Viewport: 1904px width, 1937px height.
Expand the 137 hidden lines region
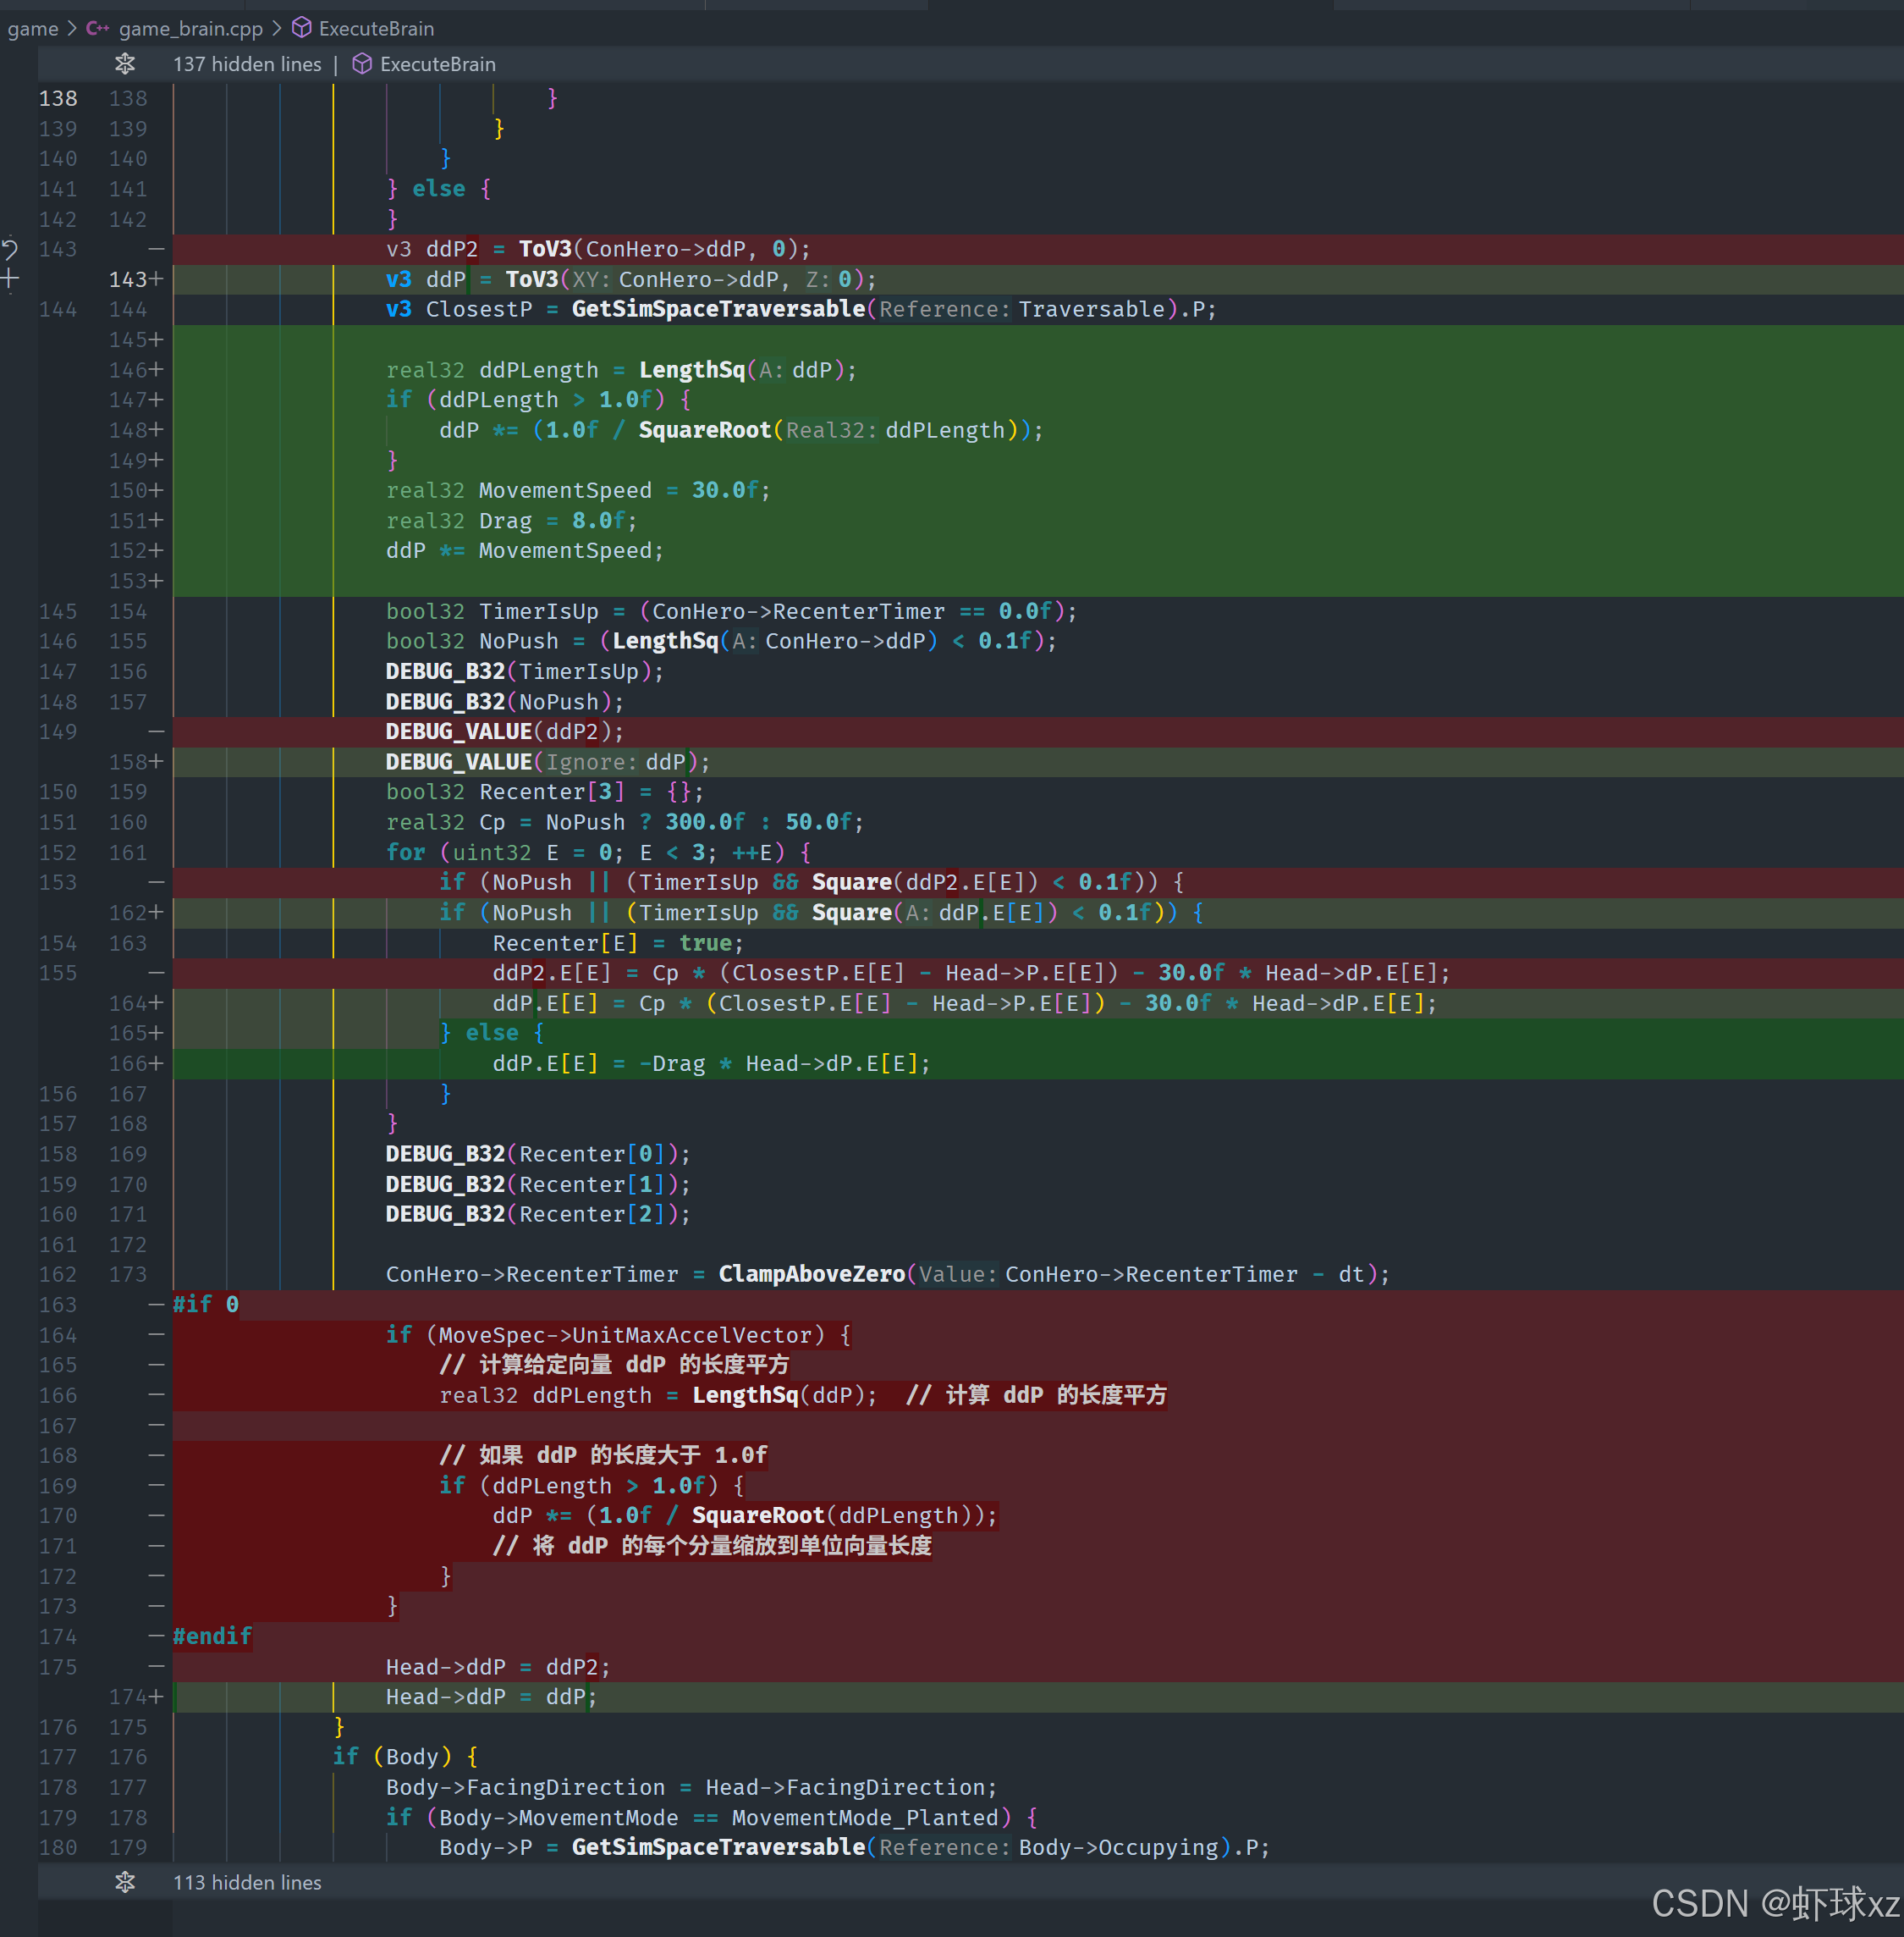[247, 64]
